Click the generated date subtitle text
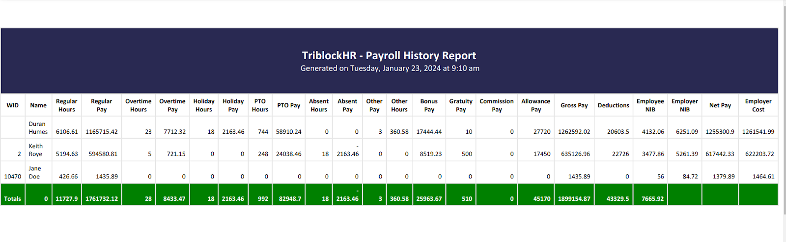Viewport: 786px width, 242px height. click(x=390, y=69)
